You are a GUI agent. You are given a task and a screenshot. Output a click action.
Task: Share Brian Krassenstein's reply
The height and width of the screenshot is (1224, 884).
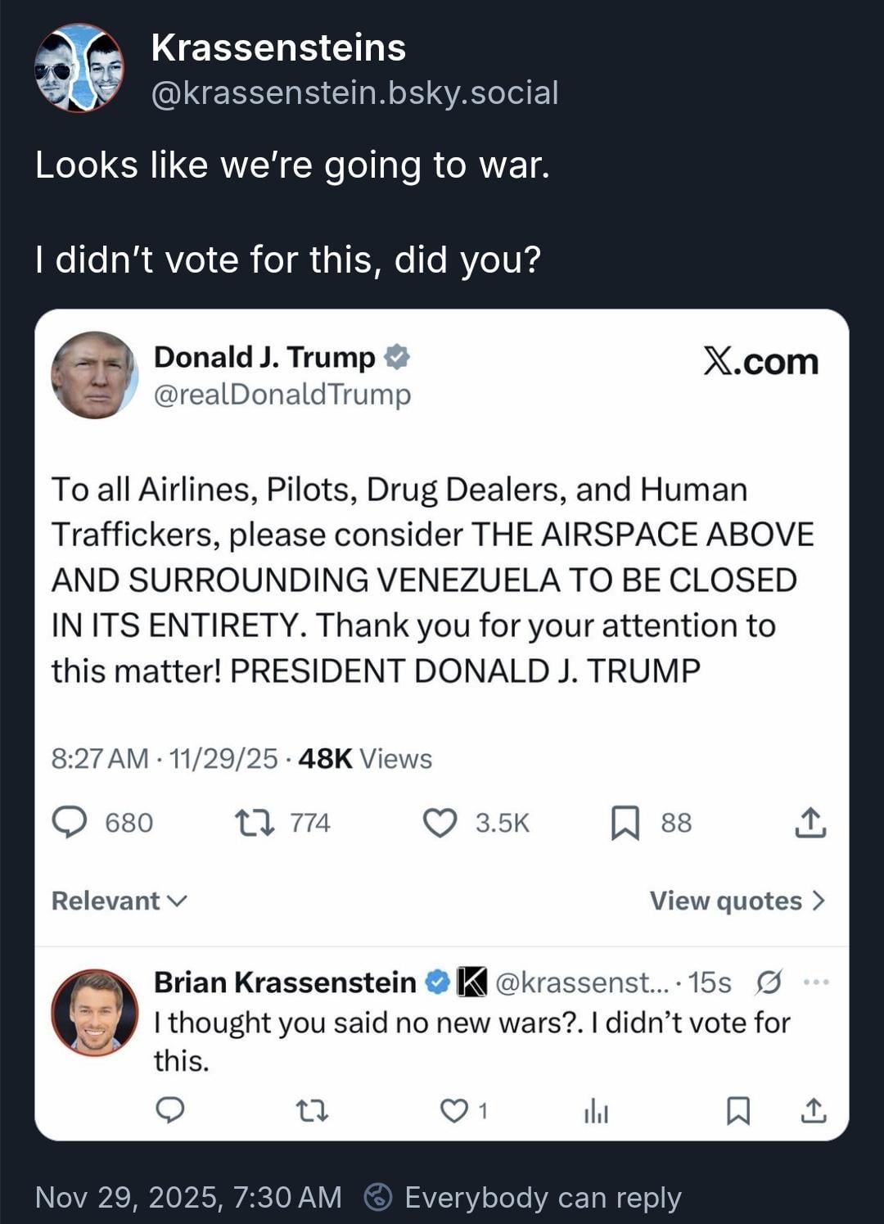click(x=813, y=1110)
